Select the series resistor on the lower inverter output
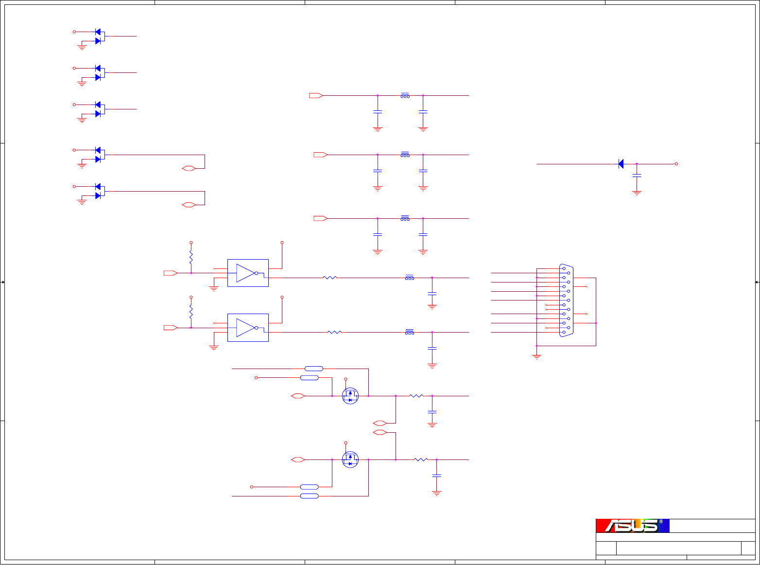This screenshot has width=760, height=565. pos(334,332)
